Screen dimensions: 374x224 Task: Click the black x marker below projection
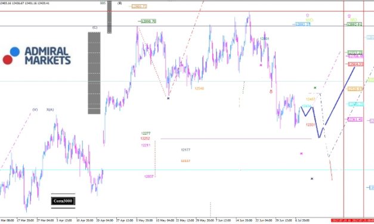click(312, 179)
